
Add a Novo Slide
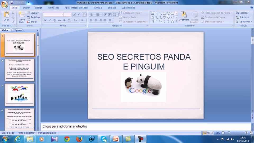22,17
